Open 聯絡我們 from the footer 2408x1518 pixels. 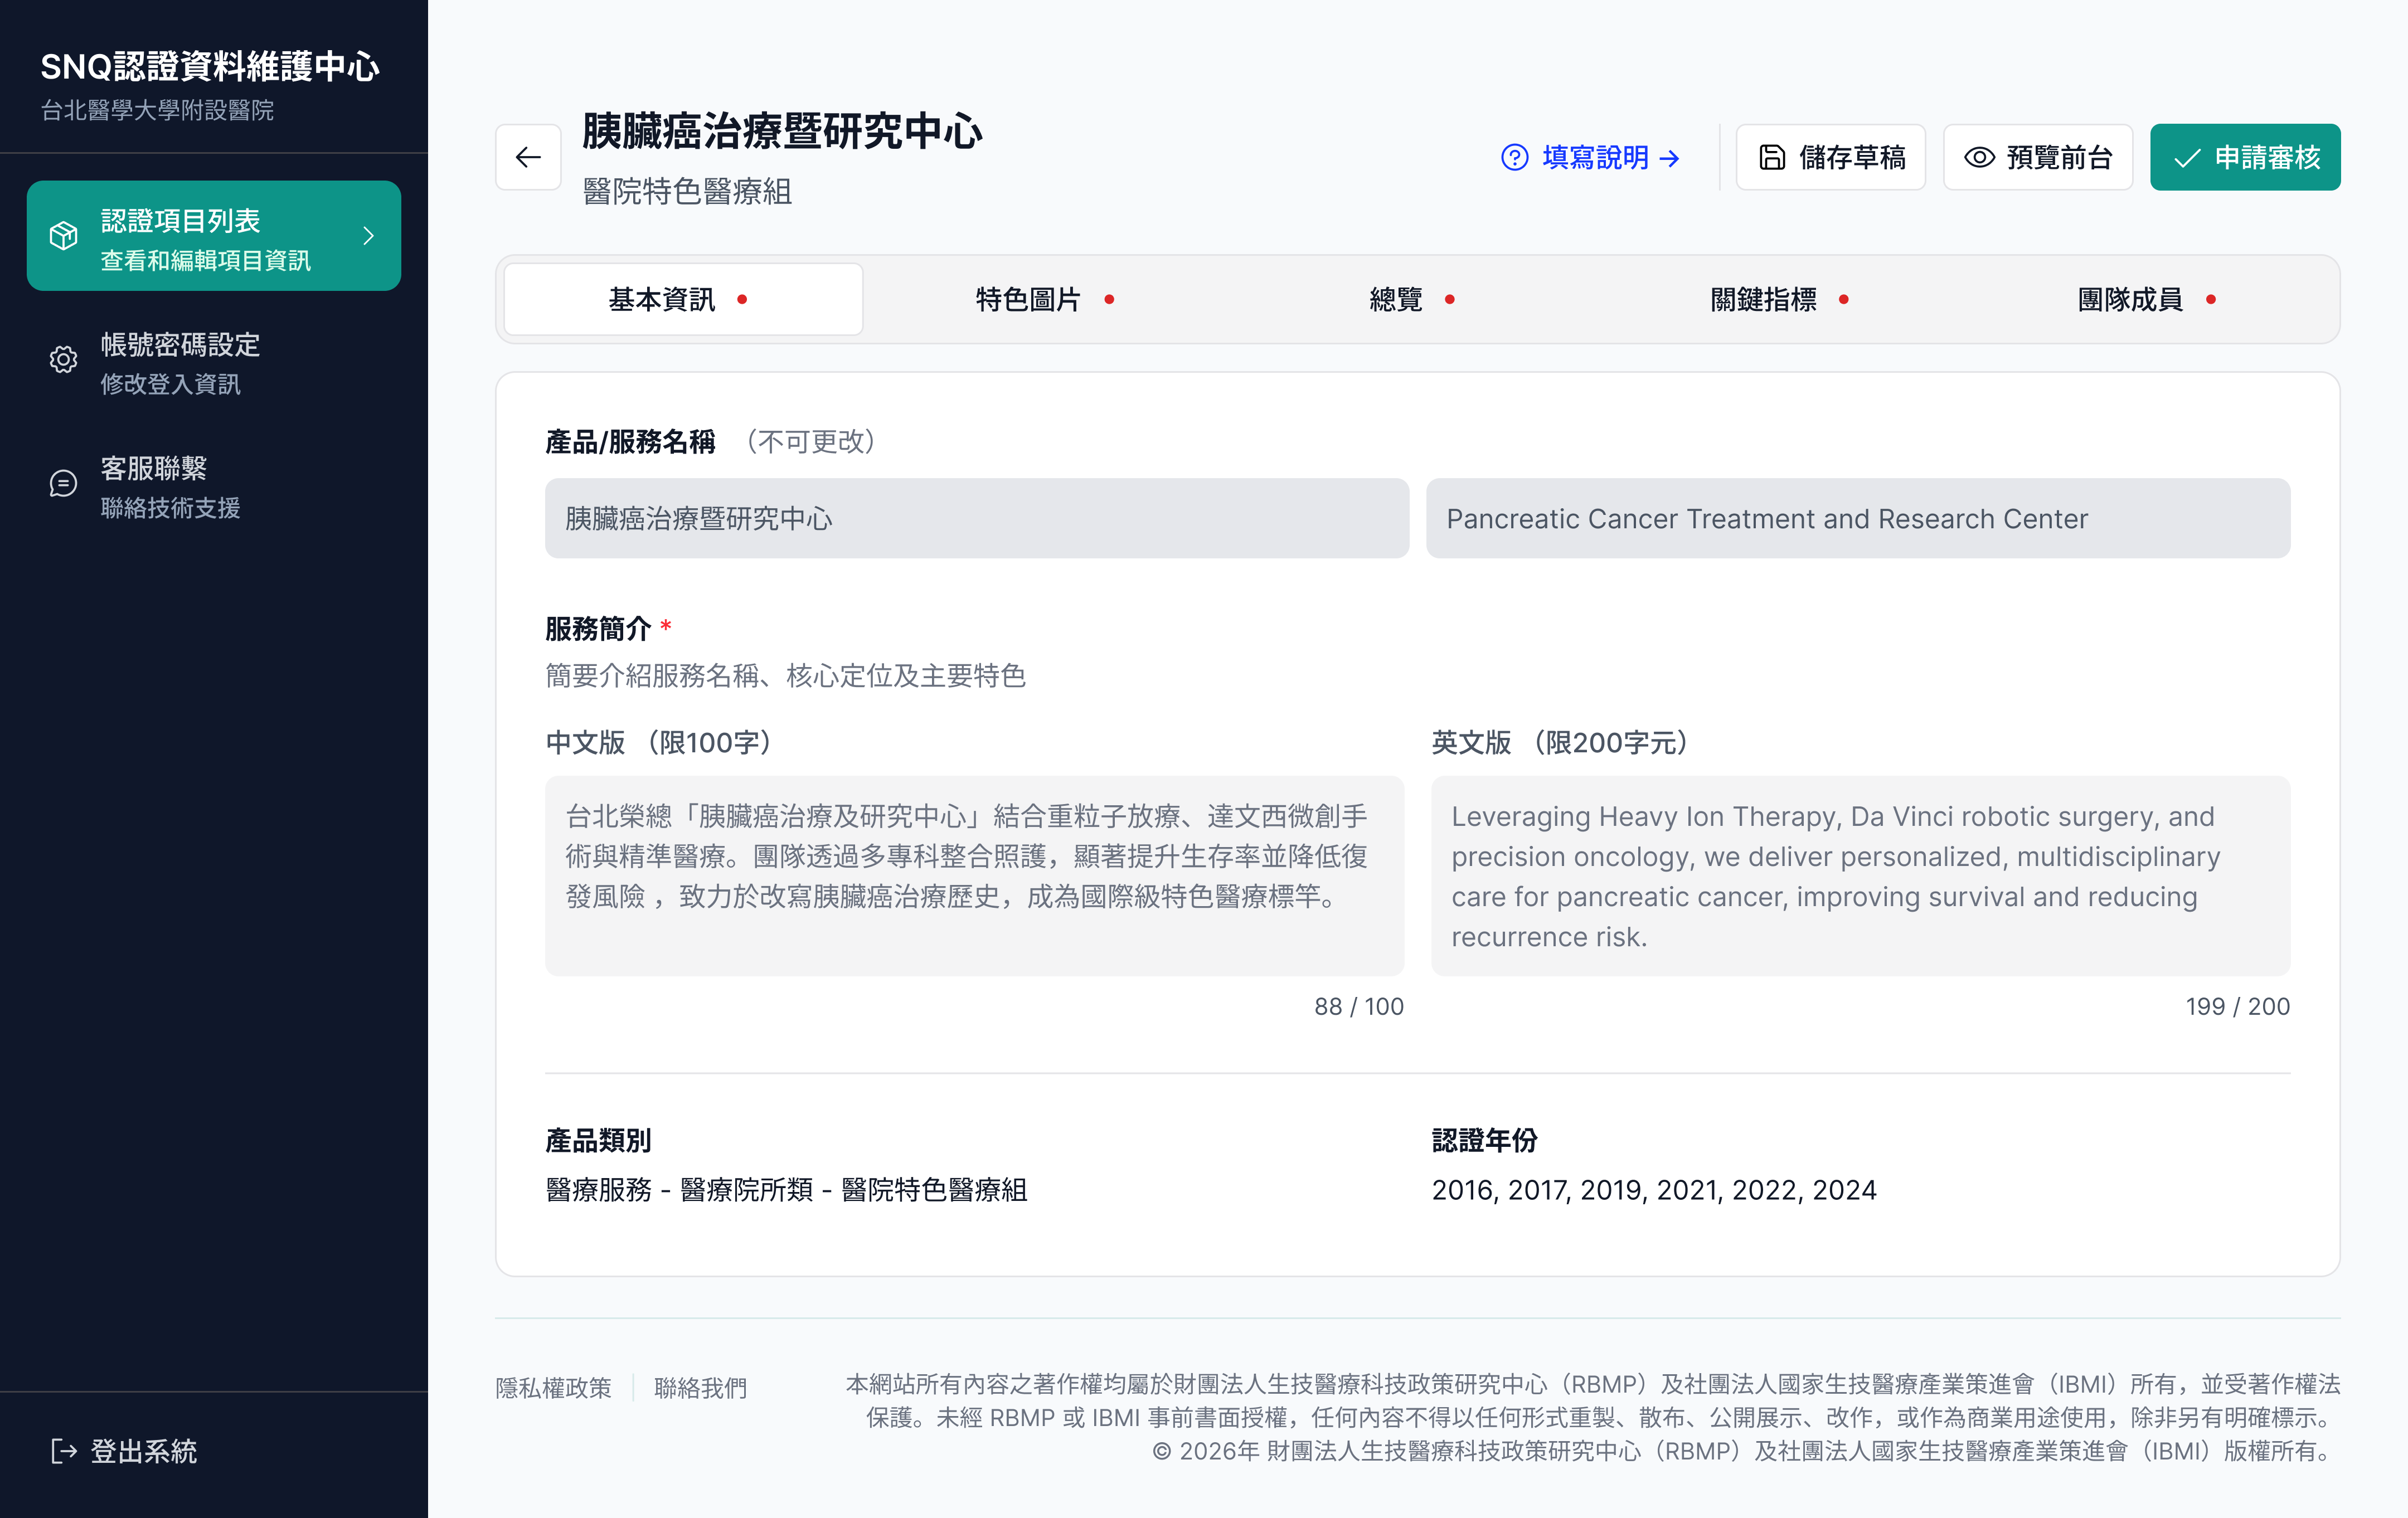click(700, 1388)
